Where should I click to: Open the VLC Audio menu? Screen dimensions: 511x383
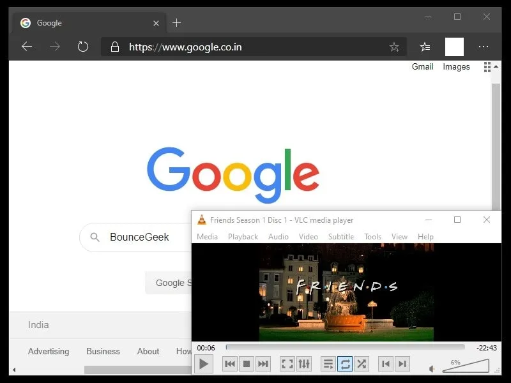tap(278, 236)
